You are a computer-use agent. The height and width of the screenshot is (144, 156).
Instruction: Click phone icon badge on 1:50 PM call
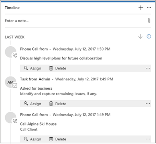(15, 55)
